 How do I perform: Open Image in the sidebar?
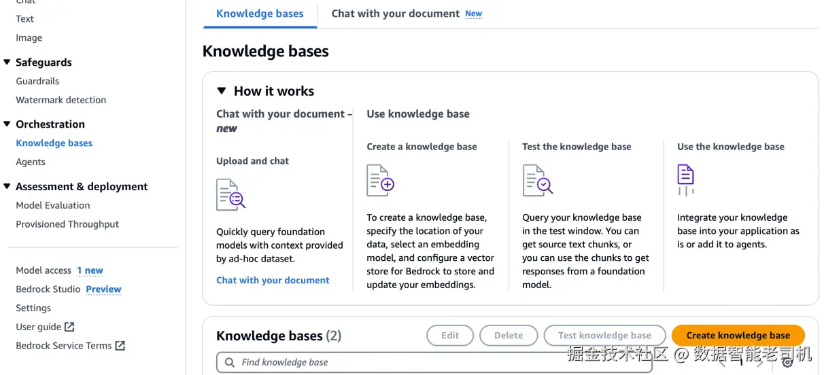(x=29, y=38)
